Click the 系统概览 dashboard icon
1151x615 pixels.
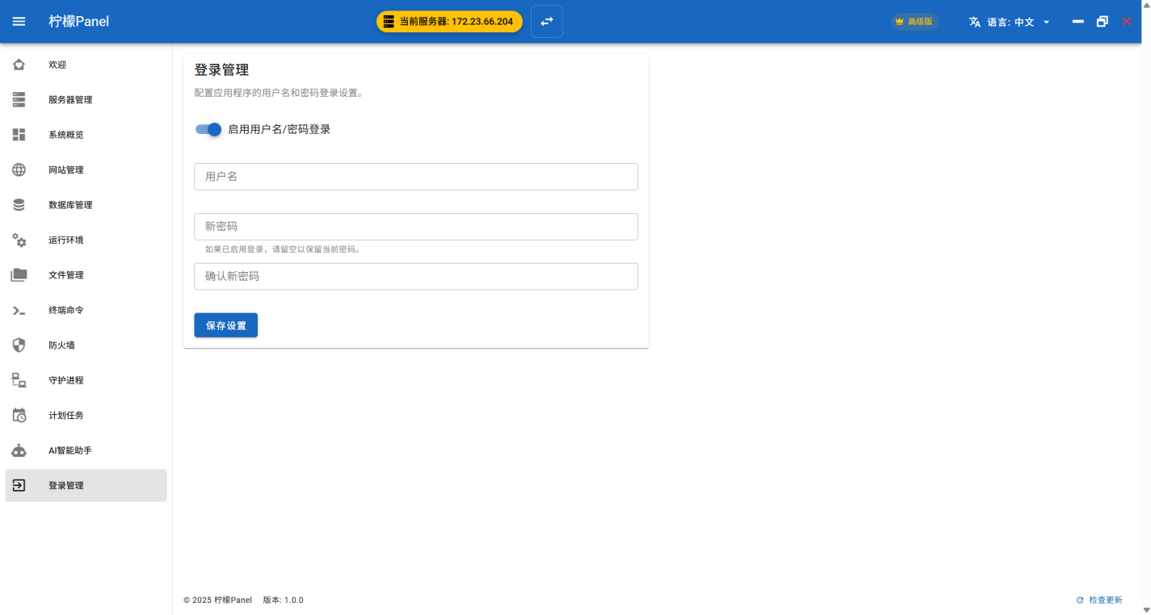[x=19, y=135]
